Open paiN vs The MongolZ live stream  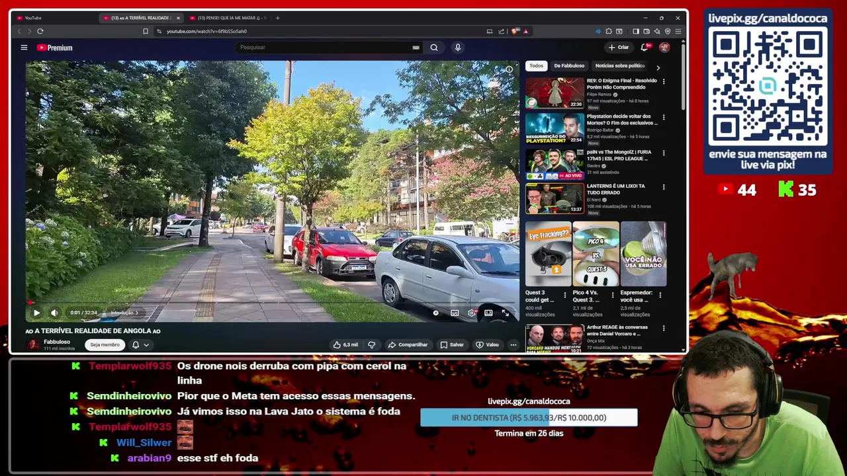pos(555,164)
